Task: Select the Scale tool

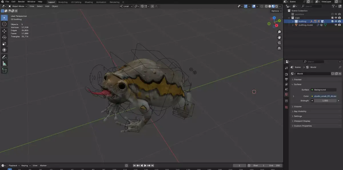Action: 4,44
